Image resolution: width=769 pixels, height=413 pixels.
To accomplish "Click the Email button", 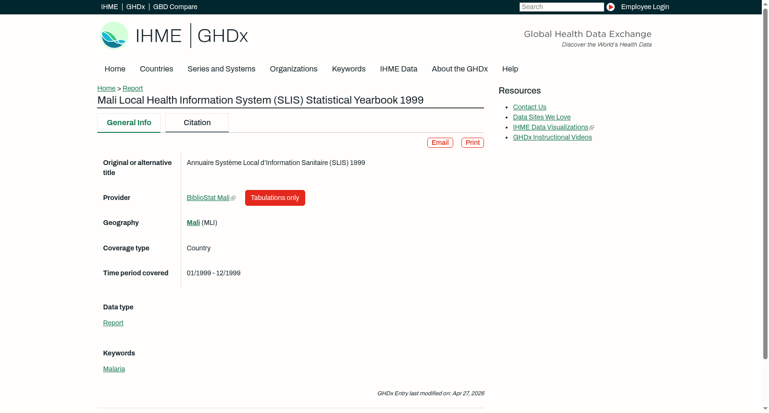I will click(440, 142).
